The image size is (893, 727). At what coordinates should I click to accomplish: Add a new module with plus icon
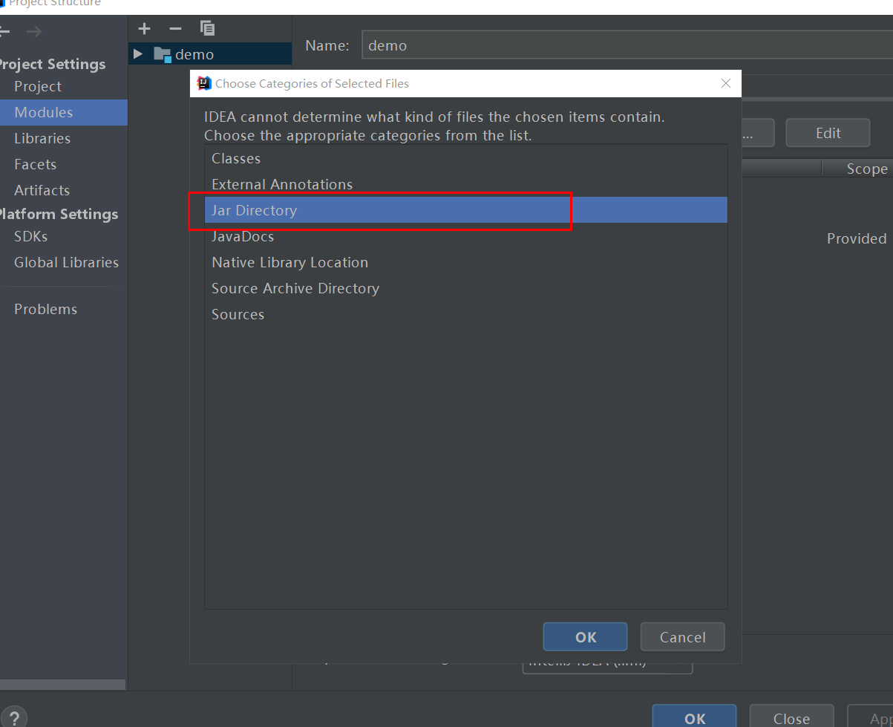click(x=144, y=29)
